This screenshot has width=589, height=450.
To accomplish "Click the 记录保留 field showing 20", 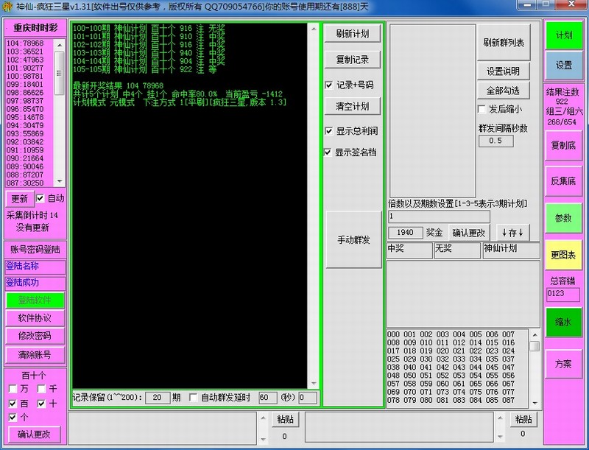I will tap(157, 398).
